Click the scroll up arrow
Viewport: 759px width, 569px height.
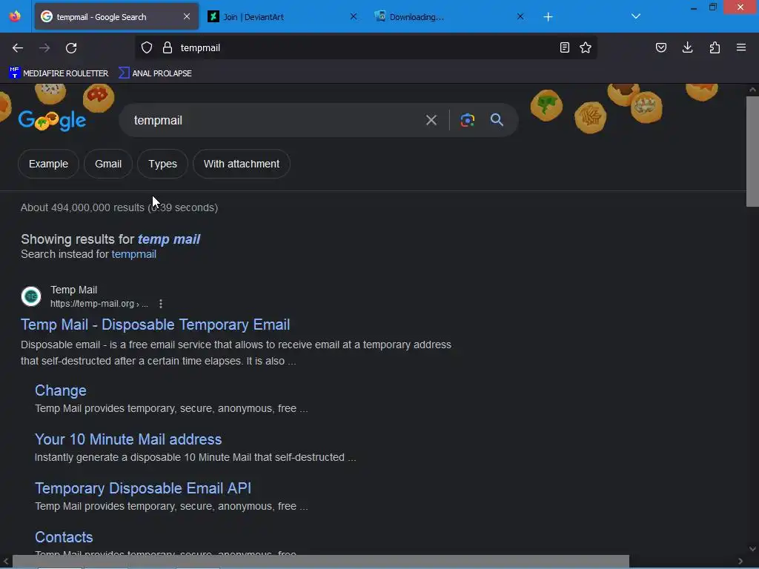pos(752,90)
